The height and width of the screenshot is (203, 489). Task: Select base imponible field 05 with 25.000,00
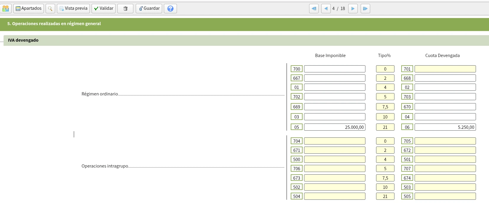pyautogui.click(x=335, y=127)
